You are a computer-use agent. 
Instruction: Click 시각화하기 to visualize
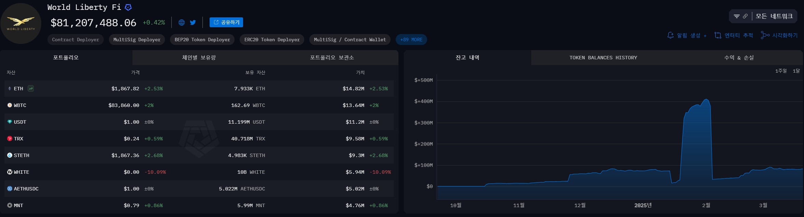tap(779, 35)
